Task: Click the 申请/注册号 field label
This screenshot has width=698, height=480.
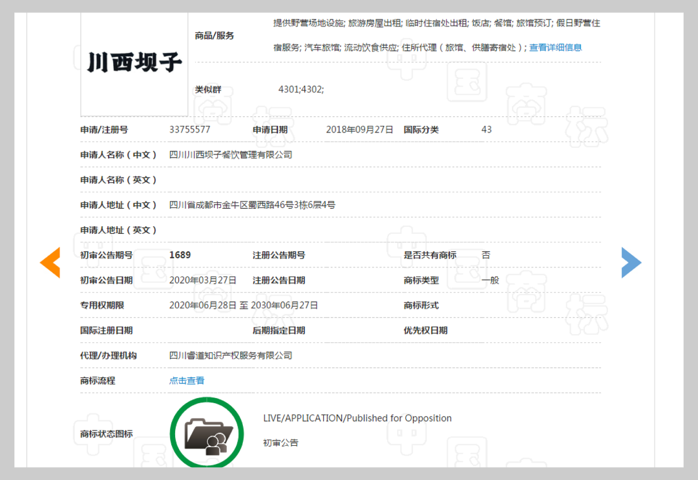Action: tap(104, 130)
